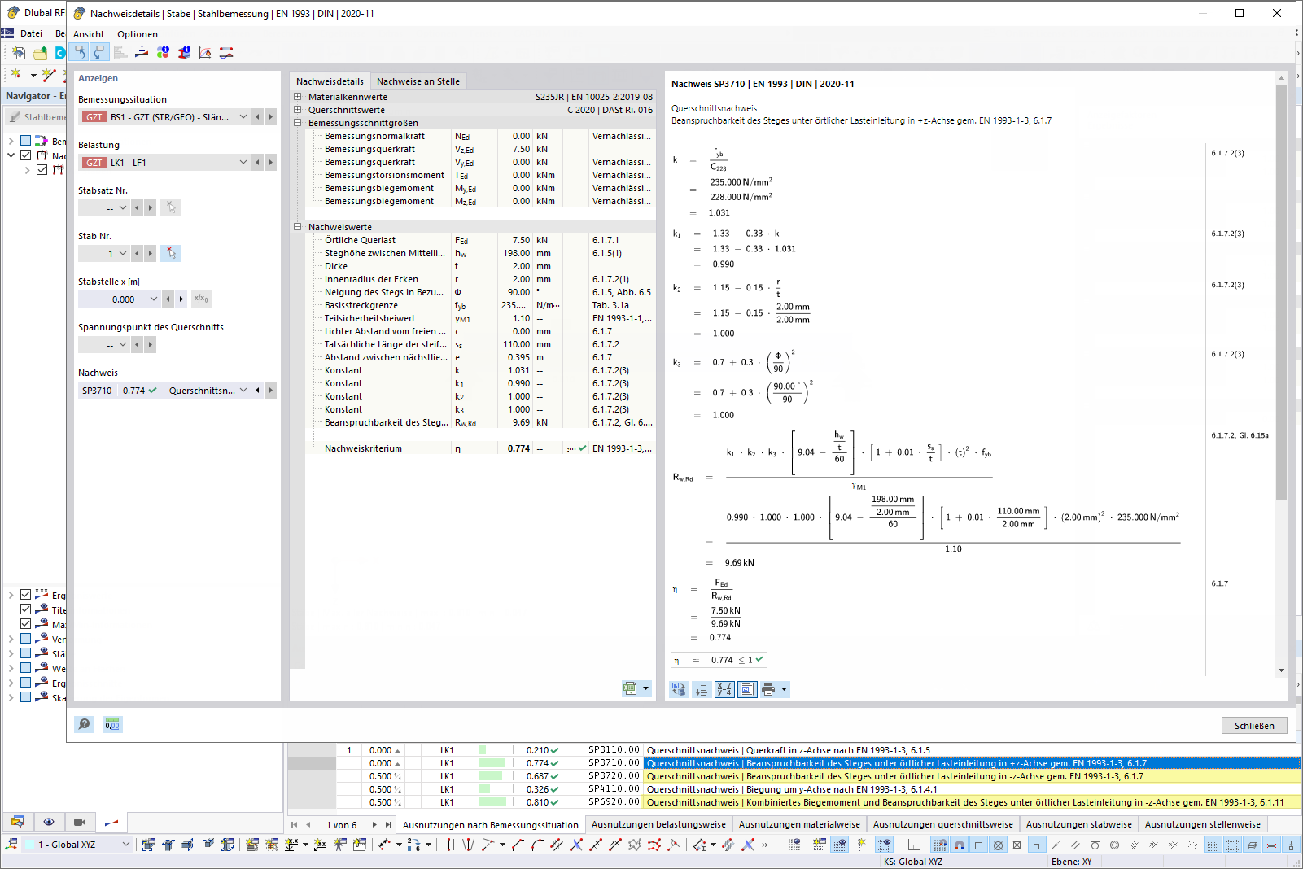Open the Optionen menu

(x=138, y=34)
